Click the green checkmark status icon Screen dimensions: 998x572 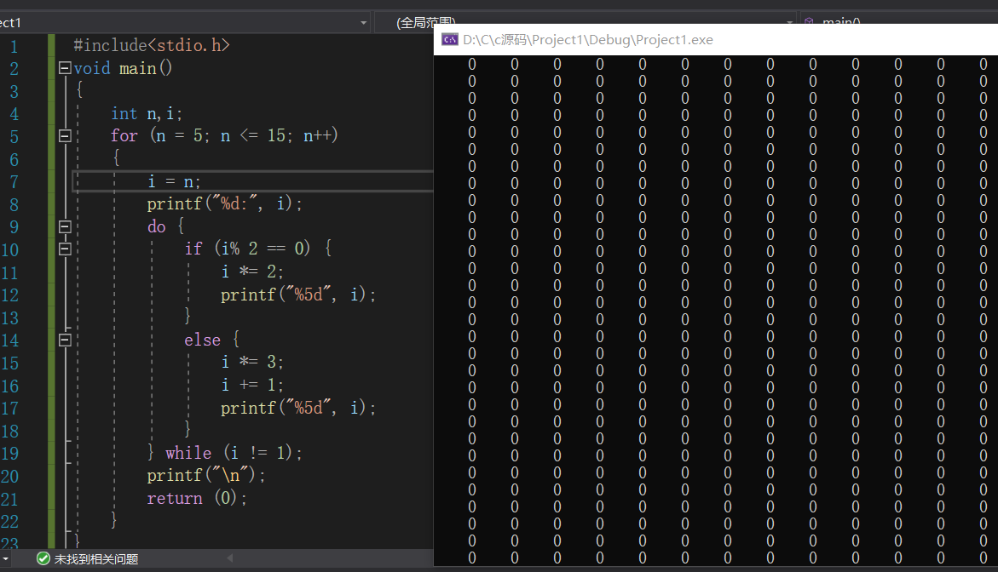pyautogui.click(x=43, y=559)
